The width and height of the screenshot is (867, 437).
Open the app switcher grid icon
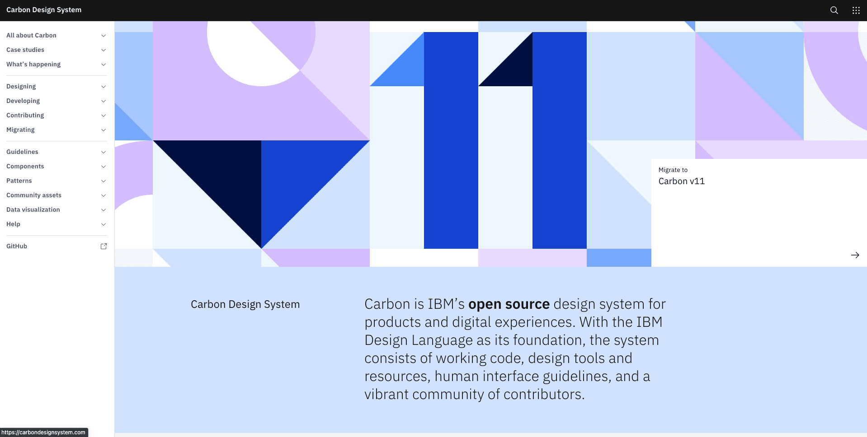(856, 10)
